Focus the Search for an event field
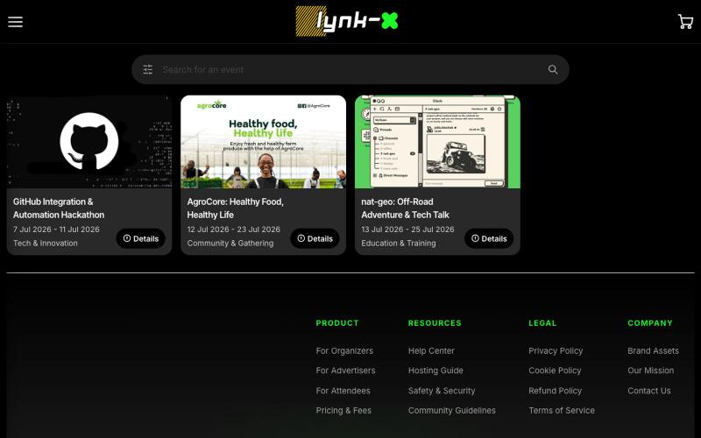 click(x=350, y=69)
